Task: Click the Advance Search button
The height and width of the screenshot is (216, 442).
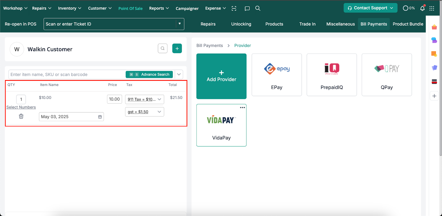Action: click(149, 74)
